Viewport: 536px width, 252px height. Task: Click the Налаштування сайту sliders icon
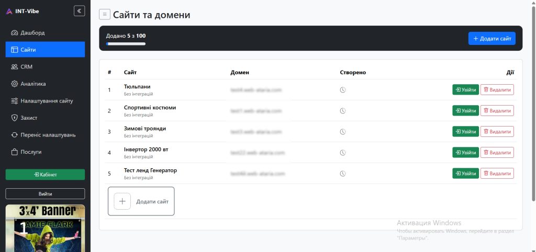pyautogui.click(x=14, y=101)
